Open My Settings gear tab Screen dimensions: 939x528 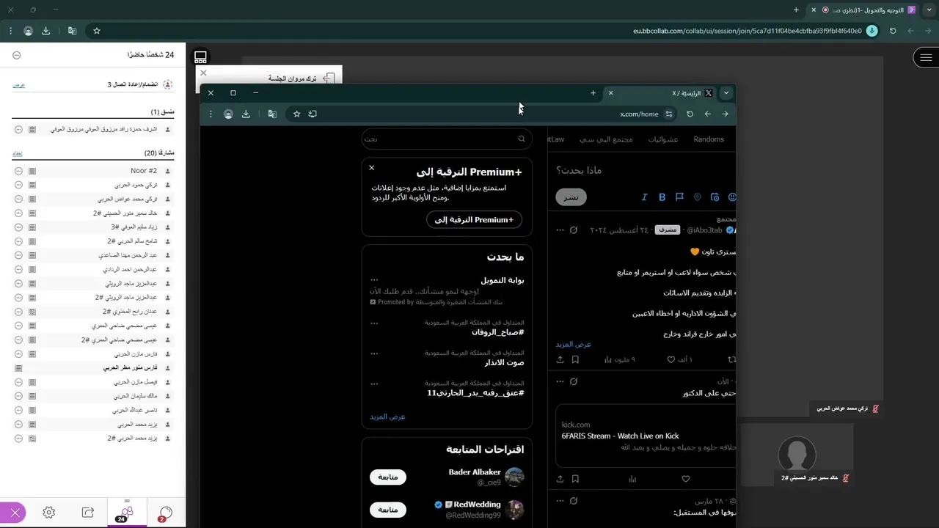[x=48, y=513]
